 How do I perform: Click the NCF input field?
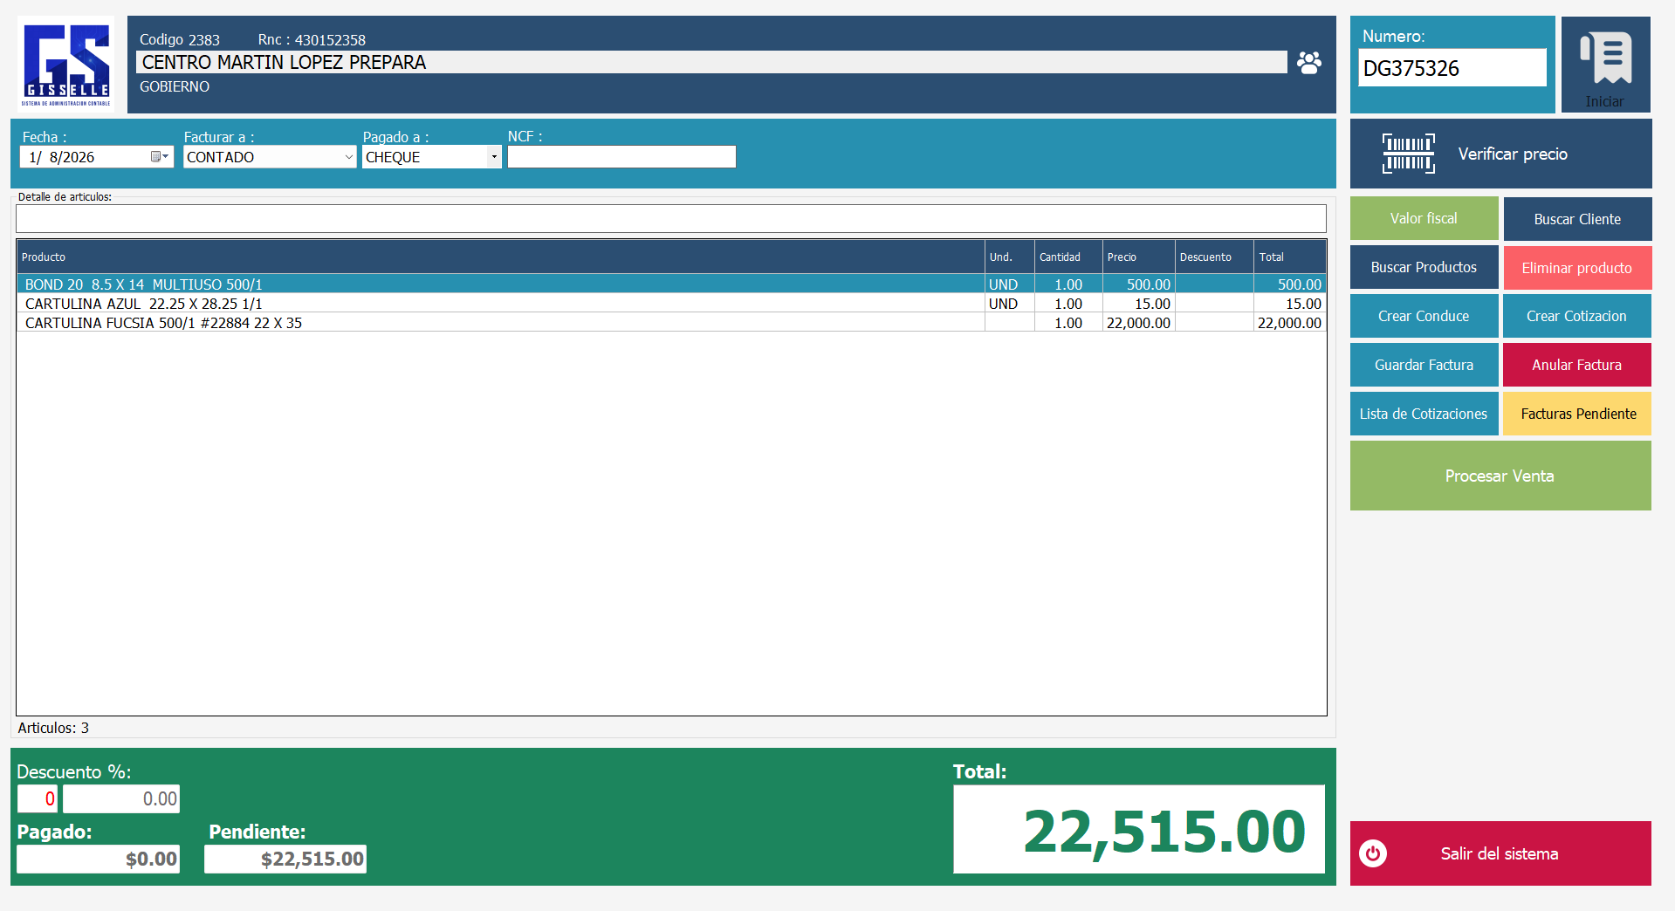click(621, 157)
